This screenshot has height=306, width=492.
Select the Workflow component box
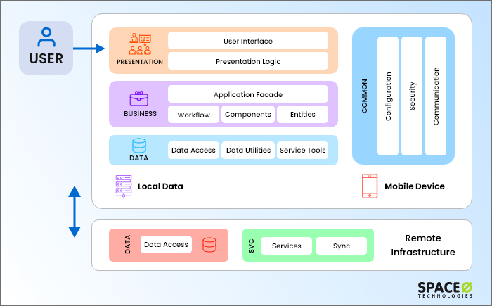tap(193, 115)
